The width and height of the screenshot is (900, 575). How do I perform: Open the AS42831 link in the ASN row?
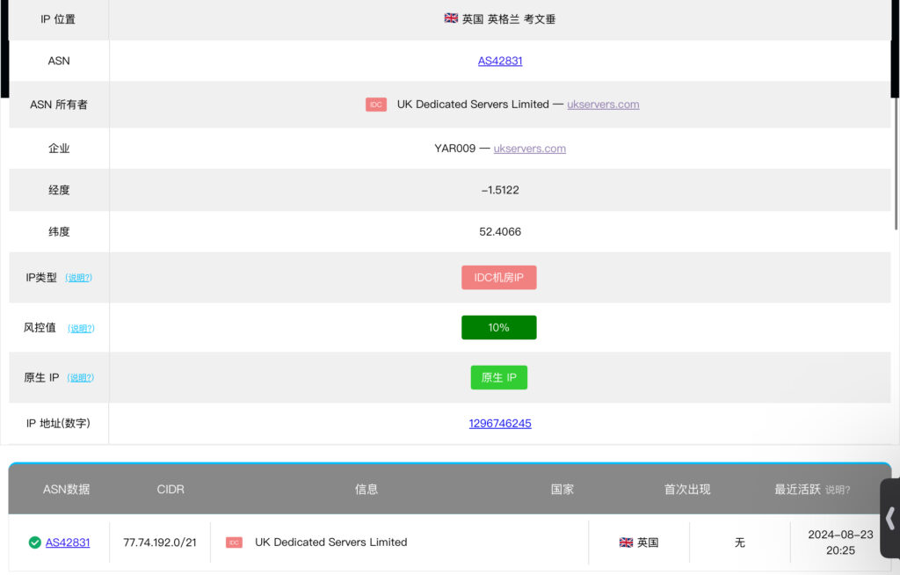point(500,61)
